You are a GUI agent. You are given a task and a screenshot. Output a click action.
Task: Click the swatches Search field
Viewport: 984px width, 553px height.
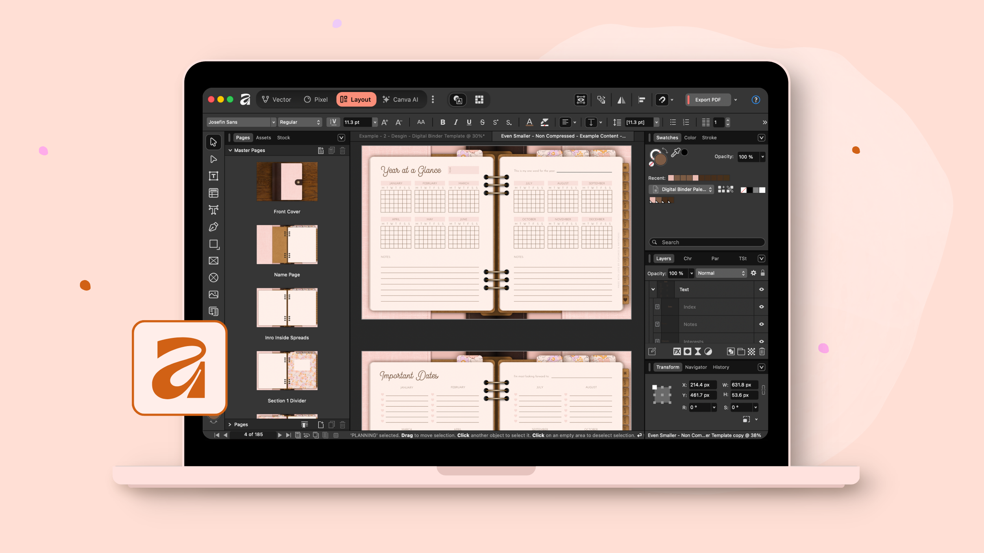tap(707, 242)
